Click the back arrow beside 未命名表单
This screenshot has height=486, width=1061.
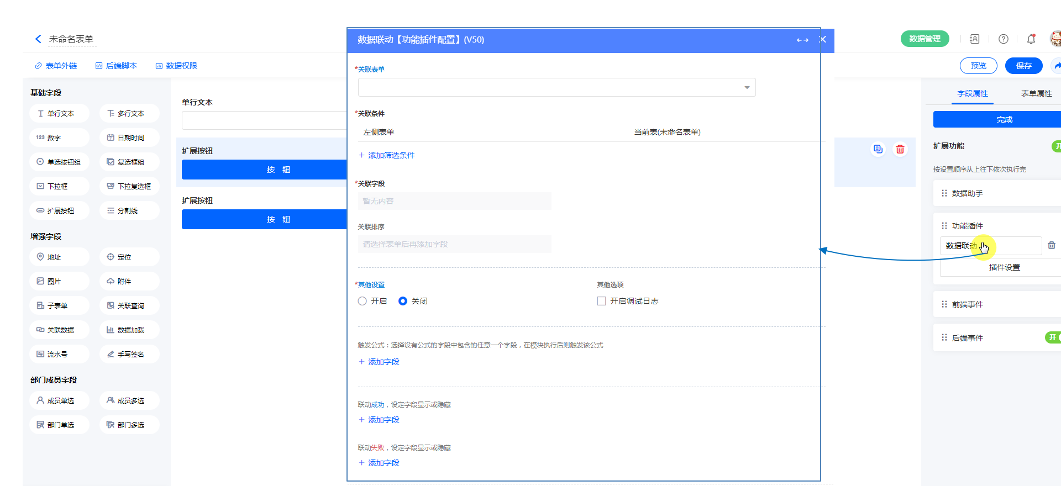(x=38, y=39)
